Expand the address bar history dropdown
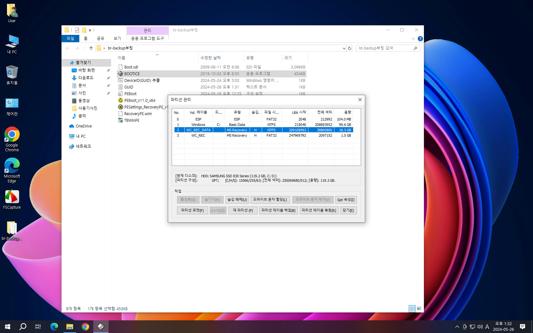Image resolution: width=533 pixels, height=333 pixels. pos(344,48)
